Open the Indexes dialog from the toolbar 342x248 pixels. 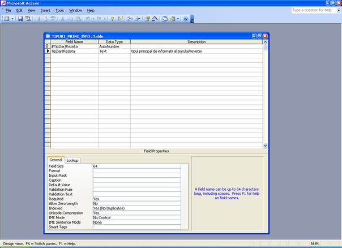pos(121,19)
